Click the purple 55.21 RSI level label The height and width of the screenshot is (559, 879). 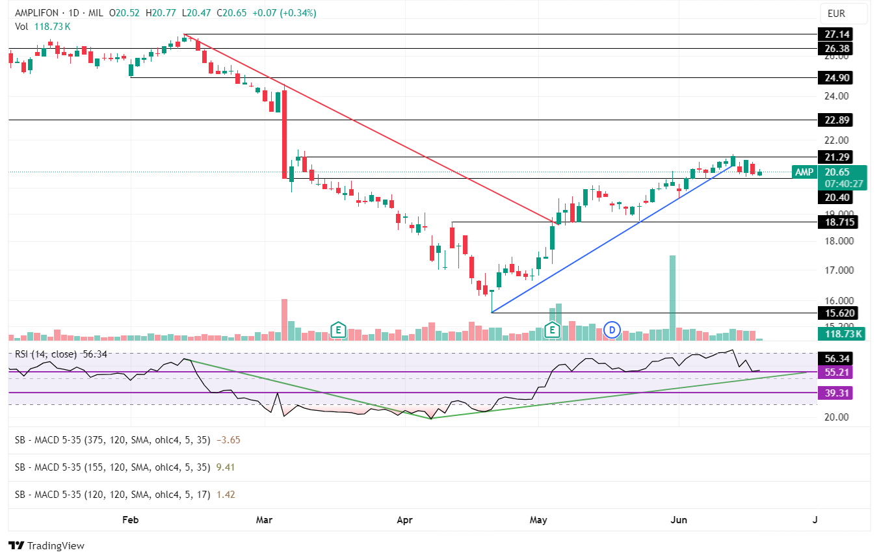835,372
